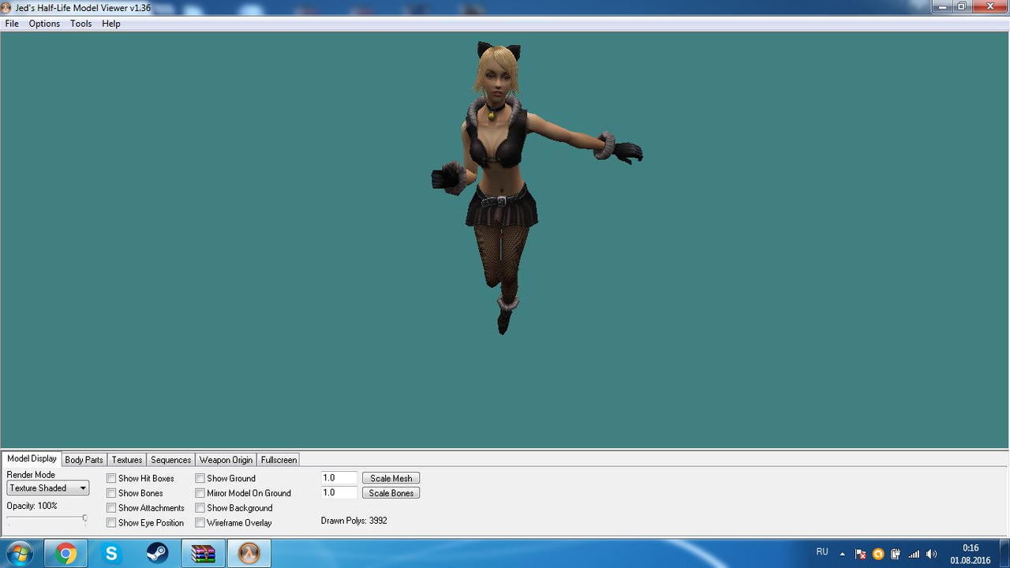
Task: Select the Model Display tab
Action: coord(32,459)
